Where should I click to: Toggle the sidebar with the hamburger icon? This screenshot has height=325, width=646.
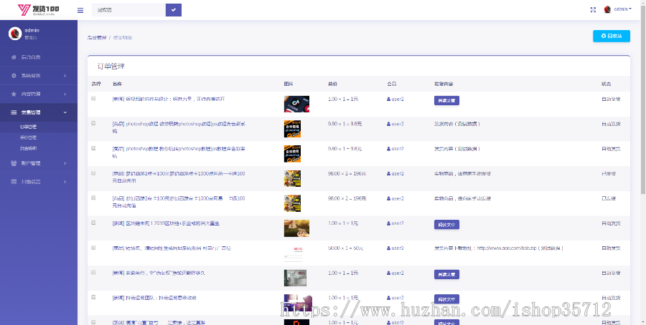point(80,10)
